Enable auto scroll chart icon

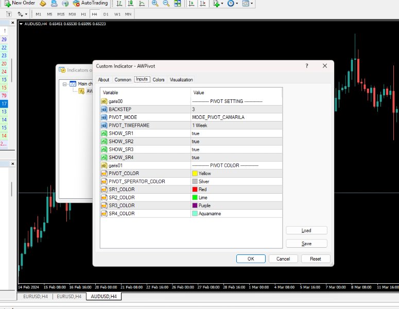[x=192, y=3]
